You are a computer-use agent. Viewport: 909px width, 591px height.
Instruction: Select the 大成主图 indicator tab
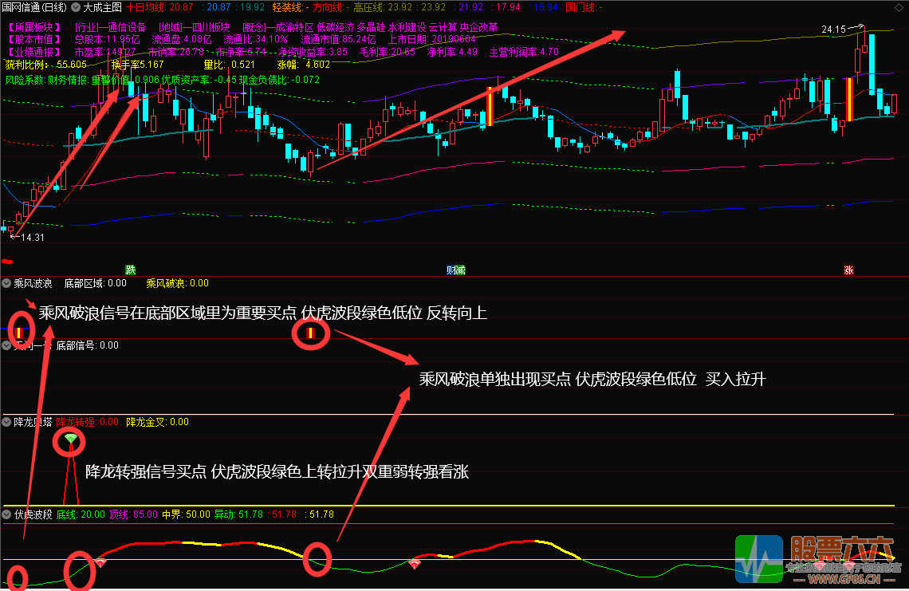102,7
